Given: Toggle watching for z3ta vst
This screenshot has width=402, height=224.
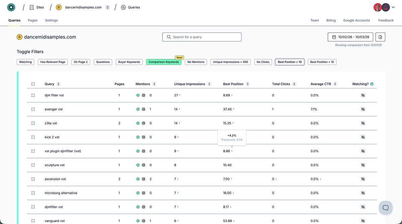Looking at the screenshot, I should (363, 123).
